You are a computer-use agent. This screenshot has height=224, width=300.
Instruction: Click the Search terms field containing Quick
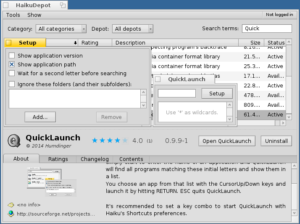pyautogui.click(x=267, y=29)
